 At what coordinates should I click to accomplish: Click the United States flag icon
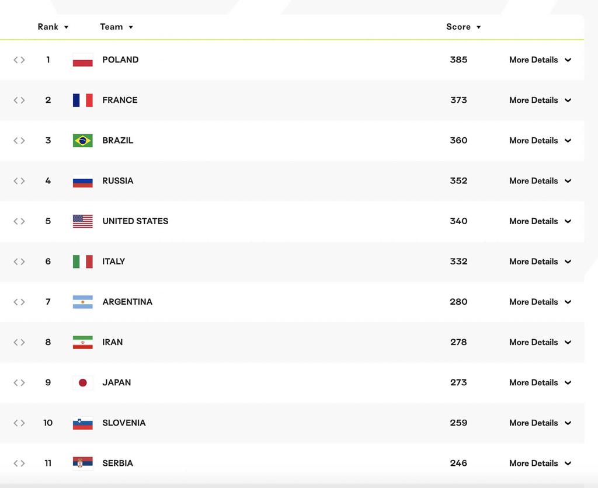point(82,221)
